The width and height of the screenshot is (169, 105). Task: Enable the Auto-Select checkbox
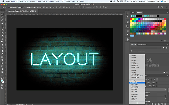(9, 8)
